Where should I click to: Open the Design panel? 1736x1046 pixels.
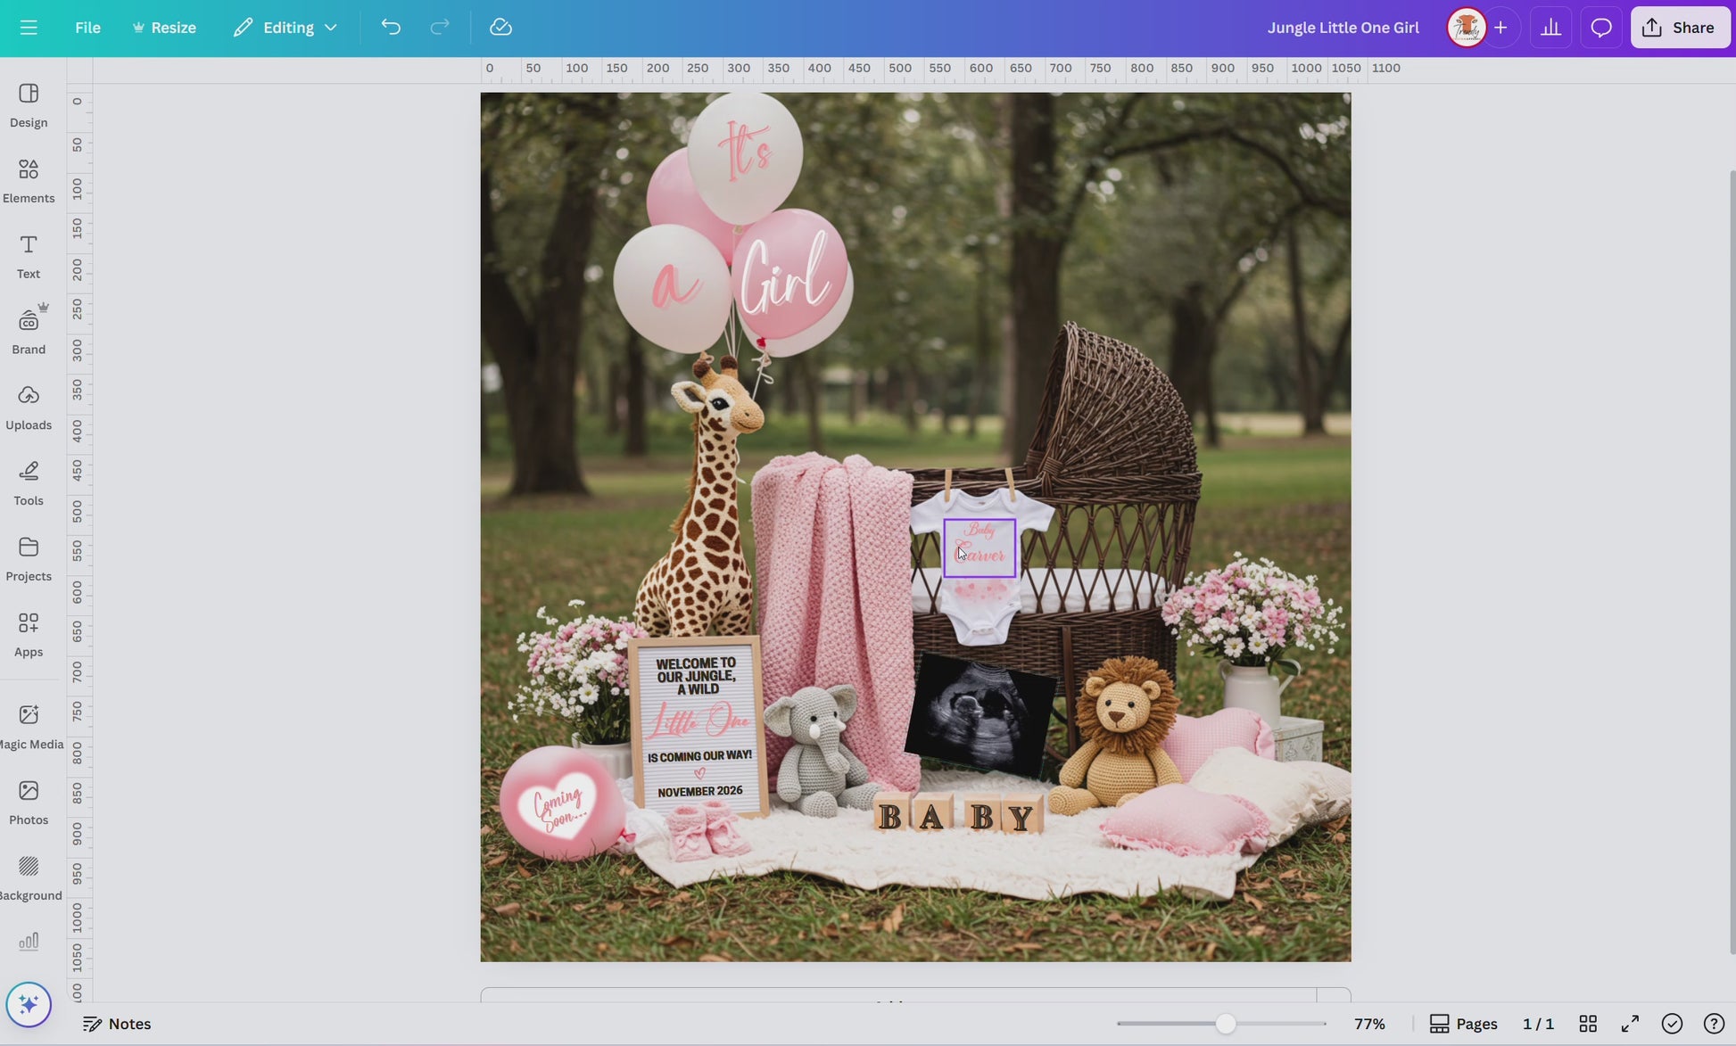[x=29, y=105]
